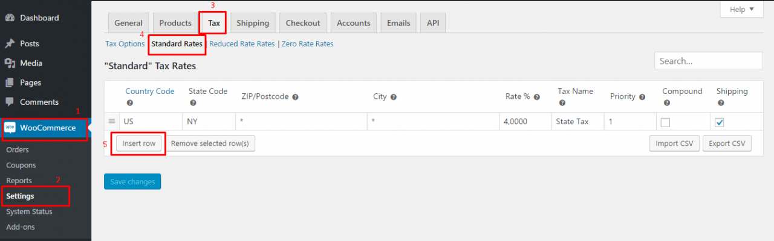Viewport: 774px width, 241px height.
Task: Click help tooltip icon beside ZIP/Postcode
Action: pyautogui.click(x=296, y=97)
